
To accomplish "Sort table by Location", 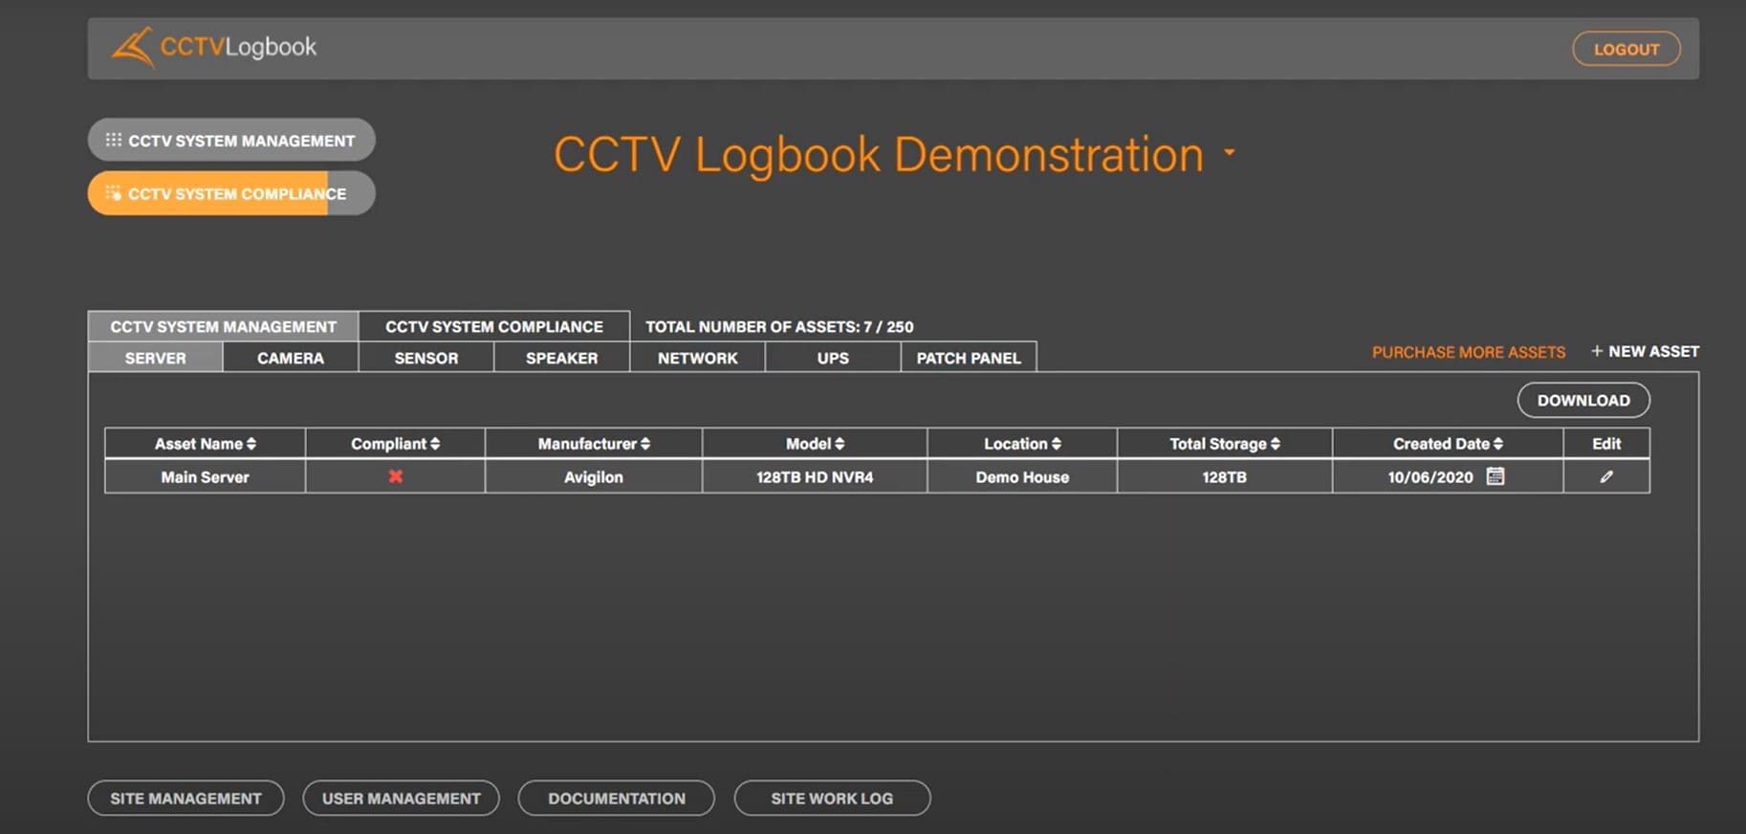I will (x=1057, y=444).
